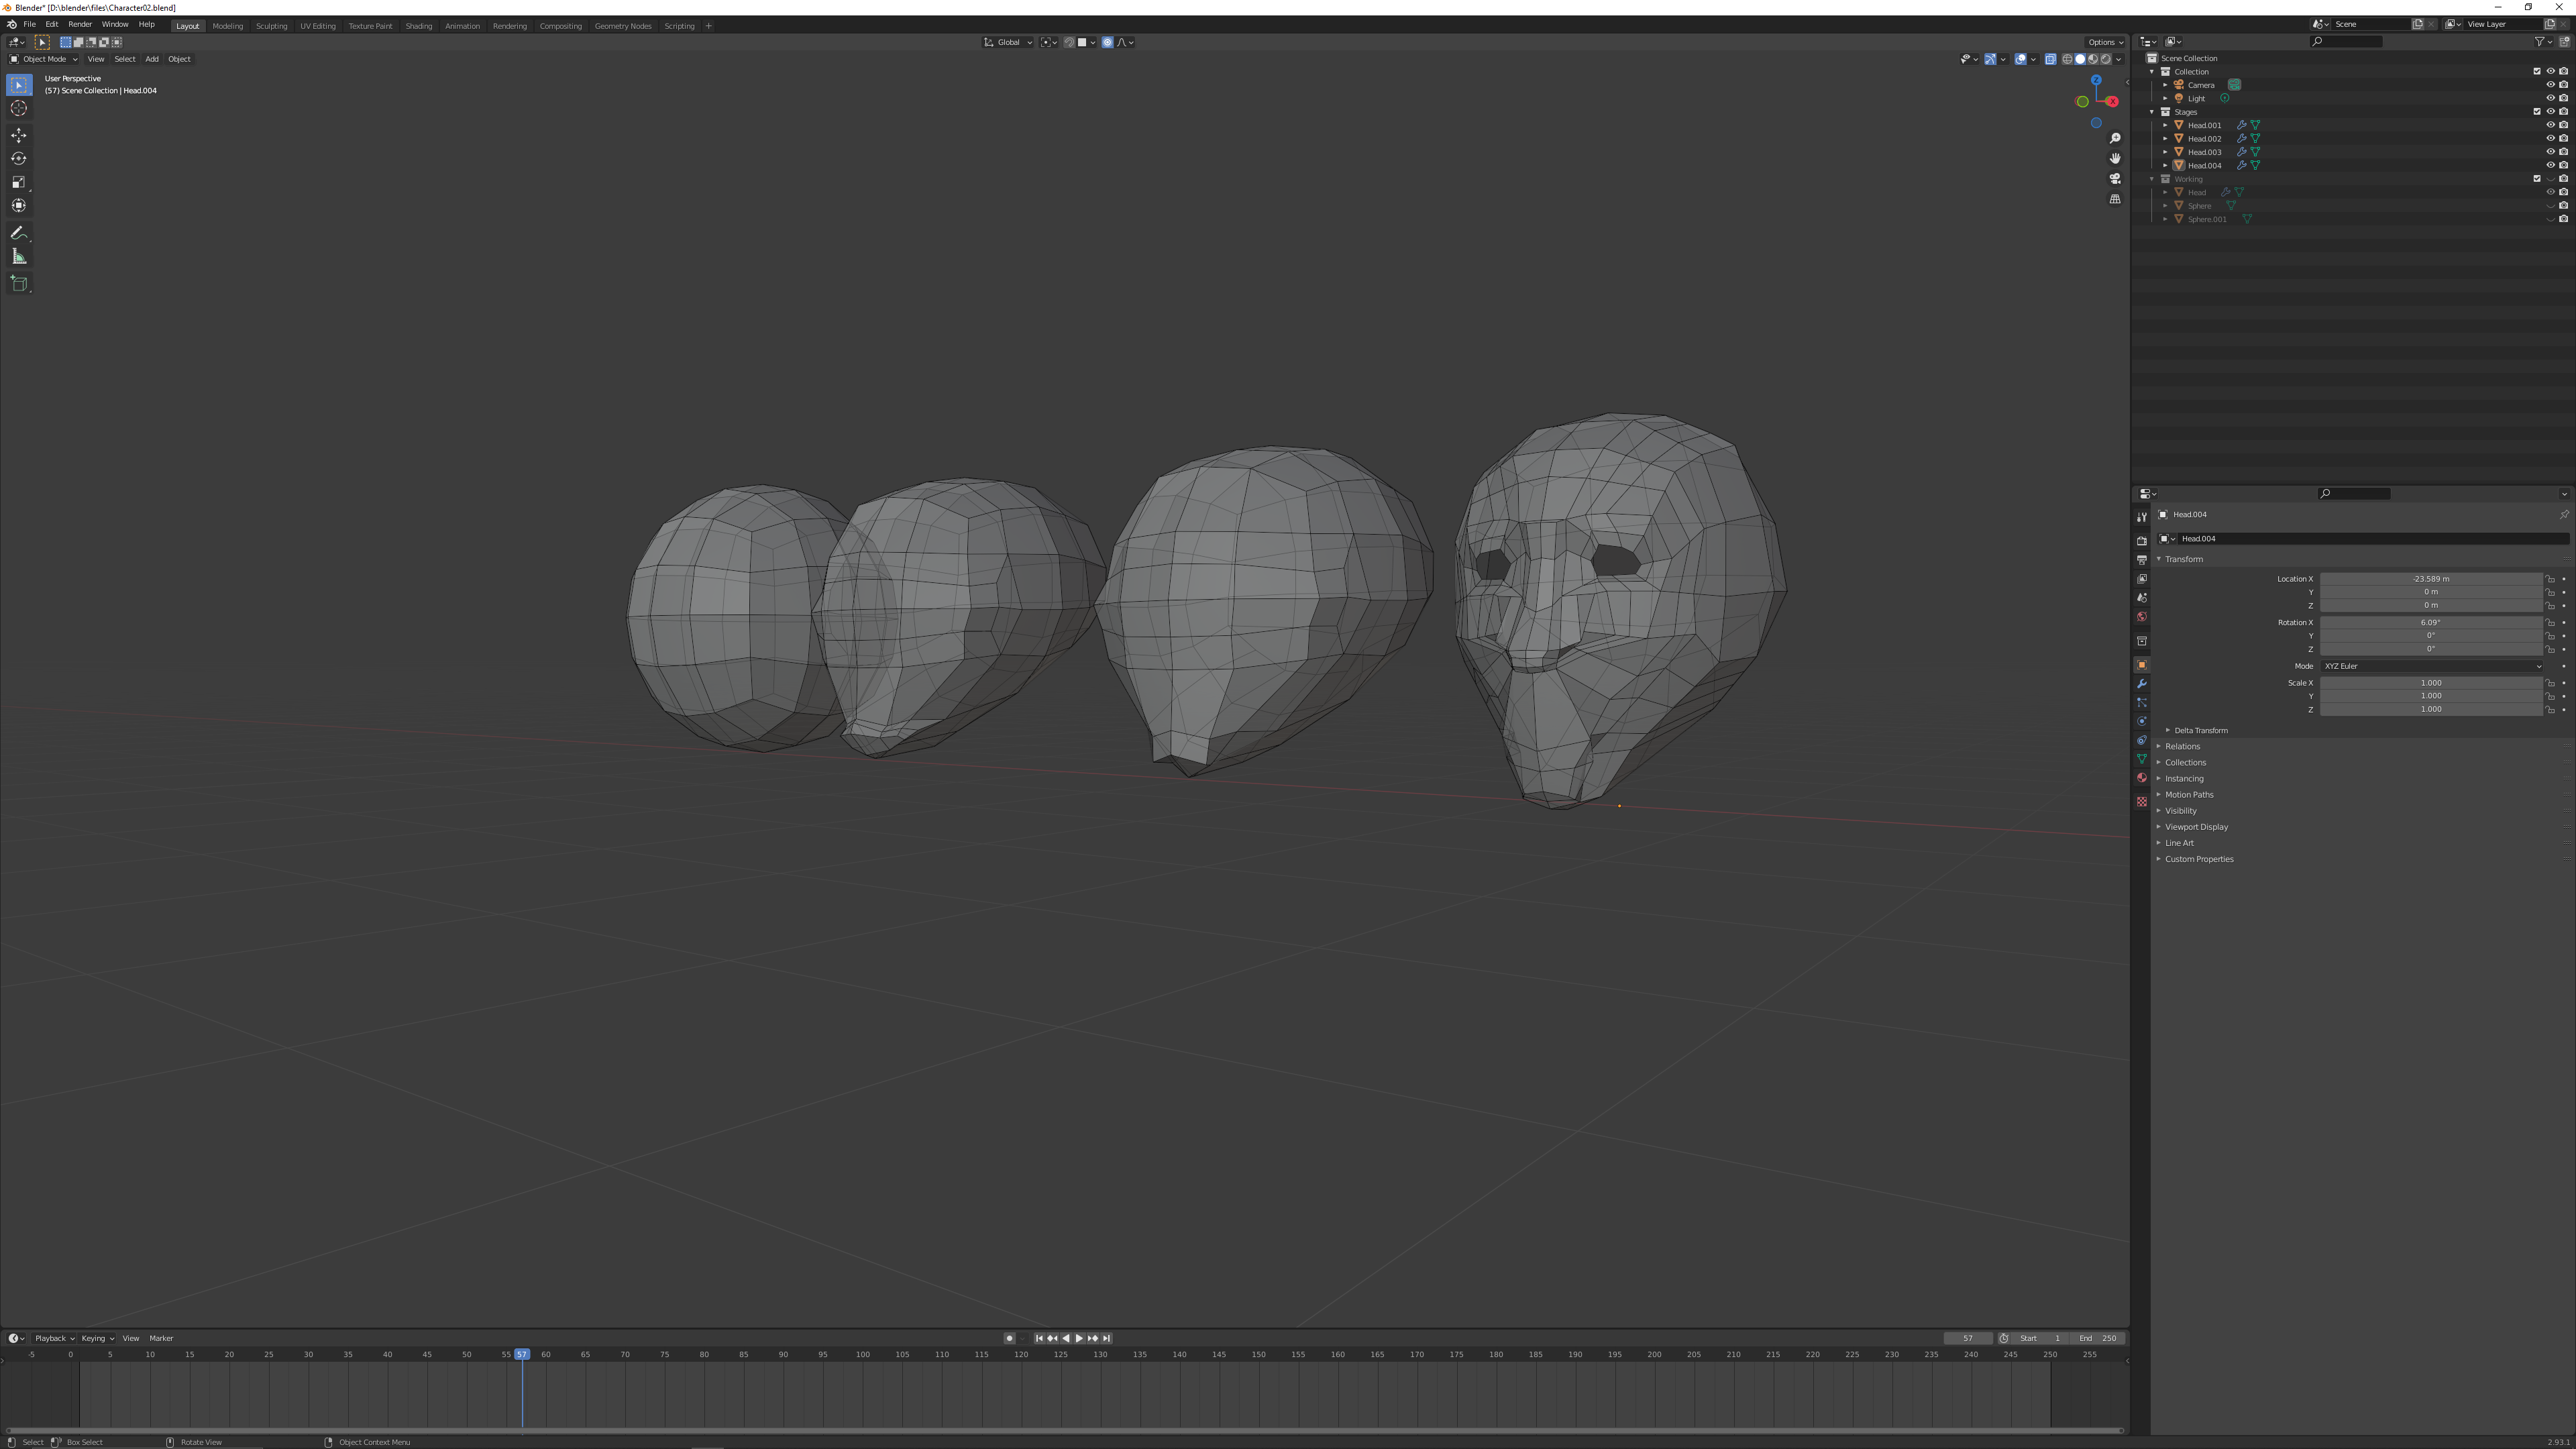Viewport: 2576px width, 1449px height.
Task: Hide Head.003 in viewport with eye
Action: pyautogui.click(x=2550, y=152)
